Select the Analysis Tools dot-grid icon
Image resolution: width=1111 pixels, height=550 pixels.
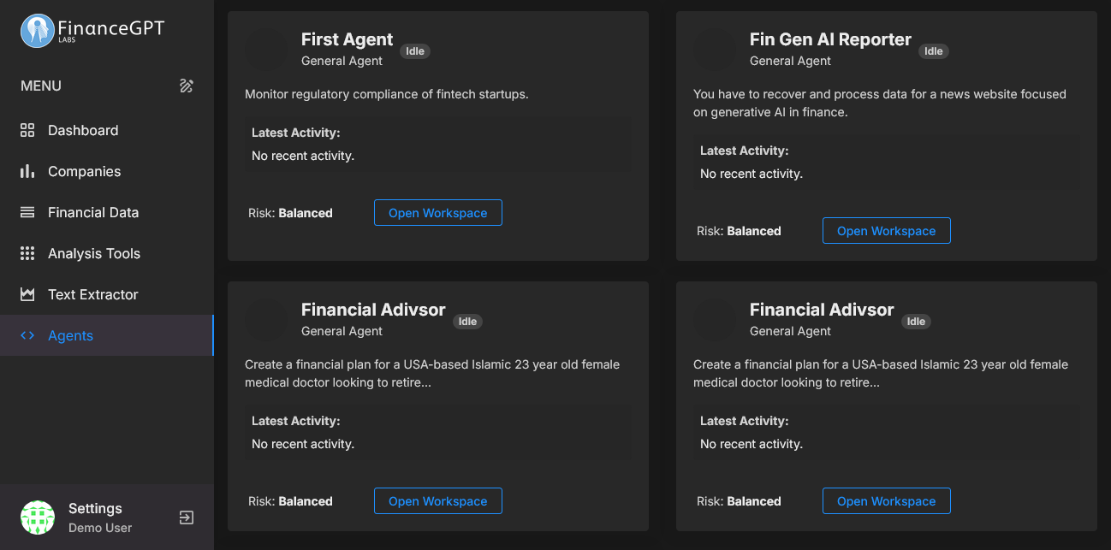click(x=27, y=253)
